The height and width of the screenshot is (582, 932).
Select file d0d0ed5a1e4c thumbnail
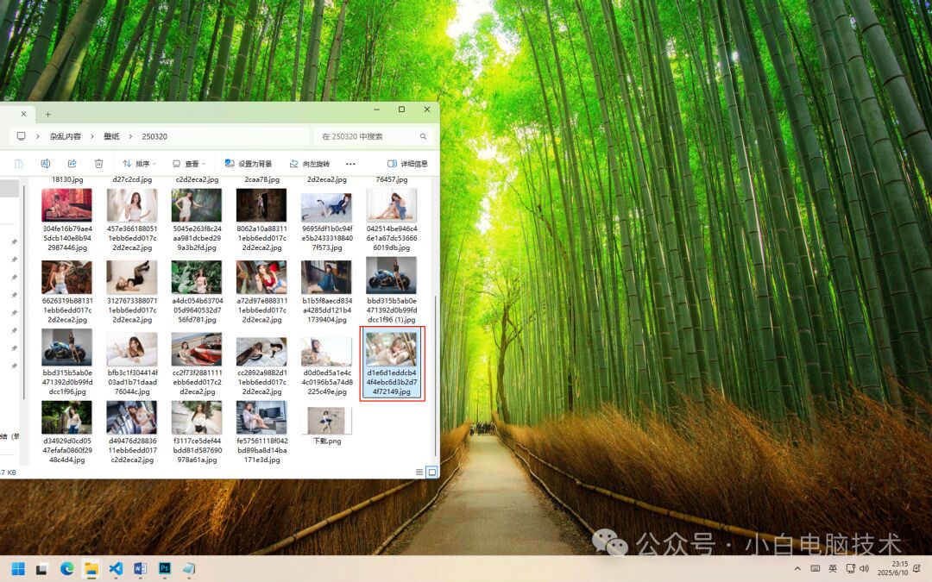[326, 350]
